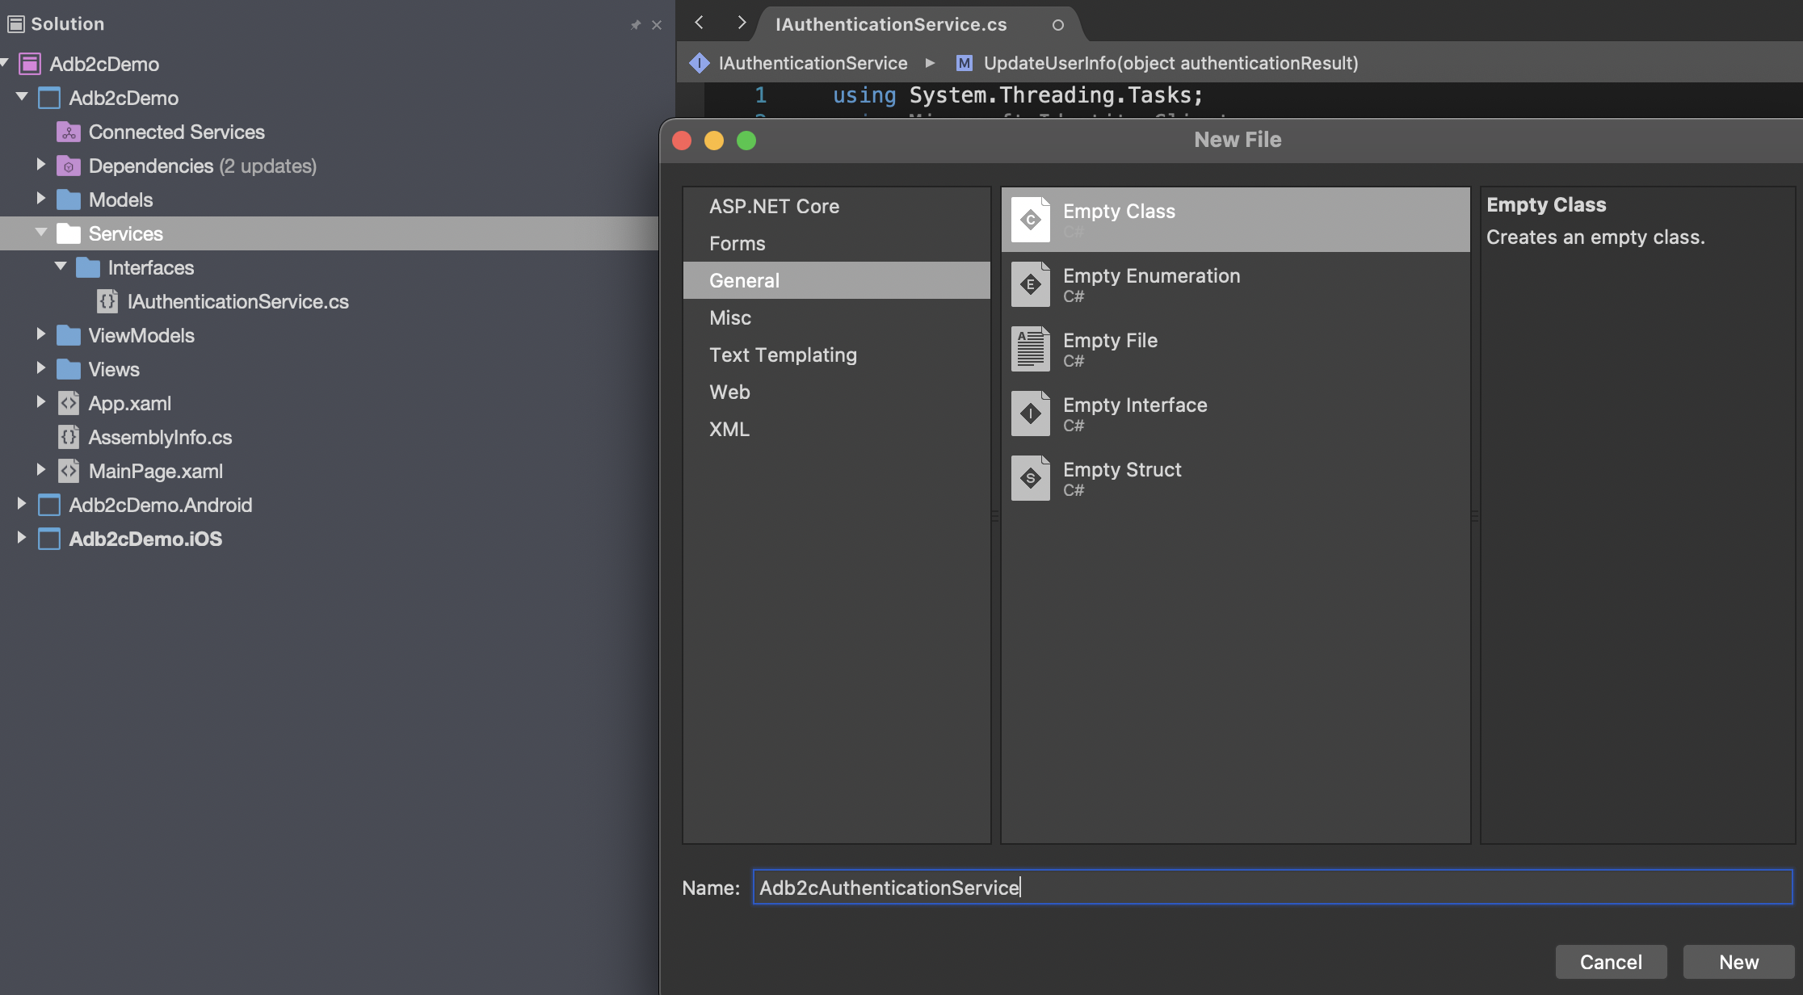1803x995 pixels.
Task: Navigate forward with the right arrow
Action: point(741,23)
